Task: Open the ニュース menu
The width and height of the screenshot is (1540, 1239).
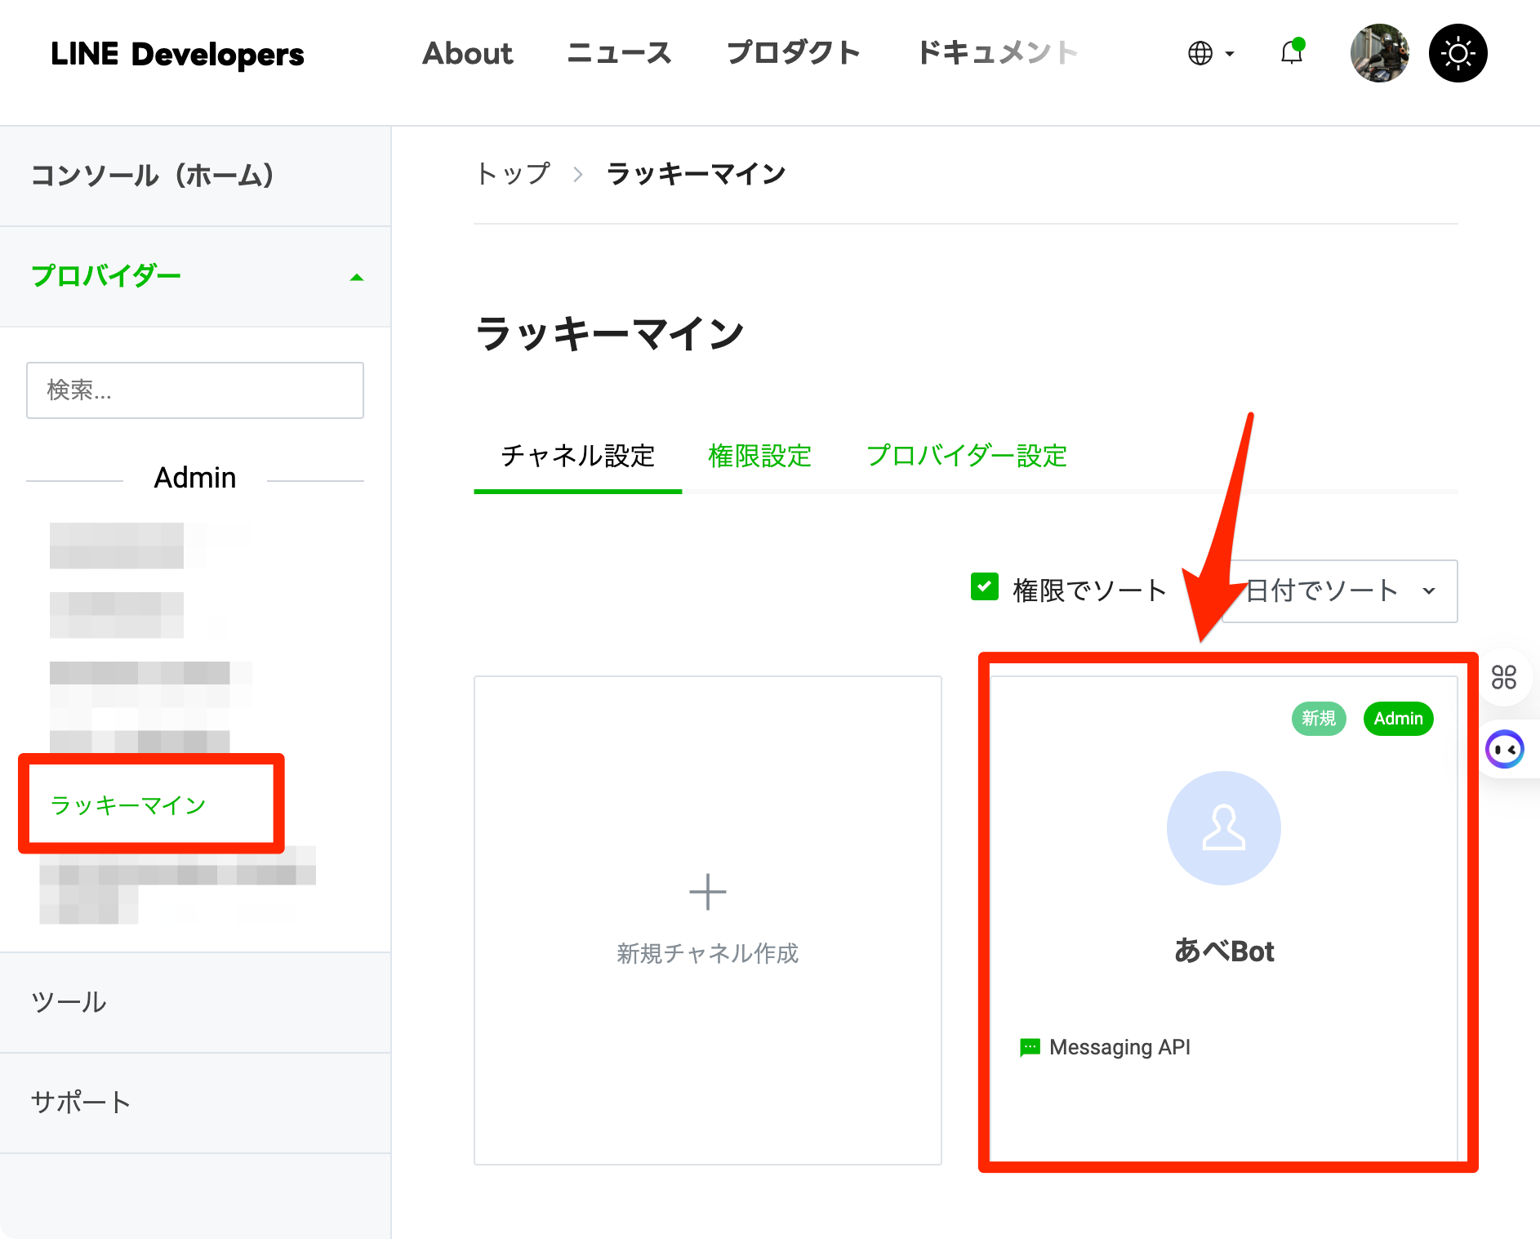Action: pyautogui.click(x=619, y=53)
